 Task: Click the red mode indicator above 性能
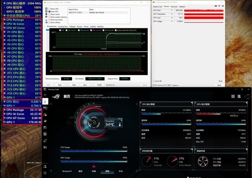94,166
